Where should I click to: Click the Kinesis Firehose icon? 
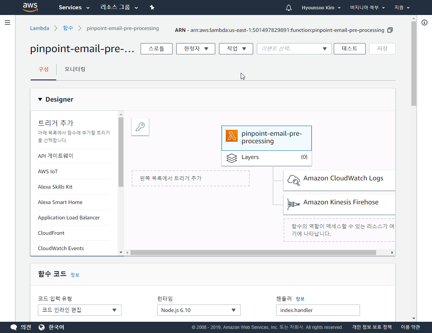tap(293, 204)
